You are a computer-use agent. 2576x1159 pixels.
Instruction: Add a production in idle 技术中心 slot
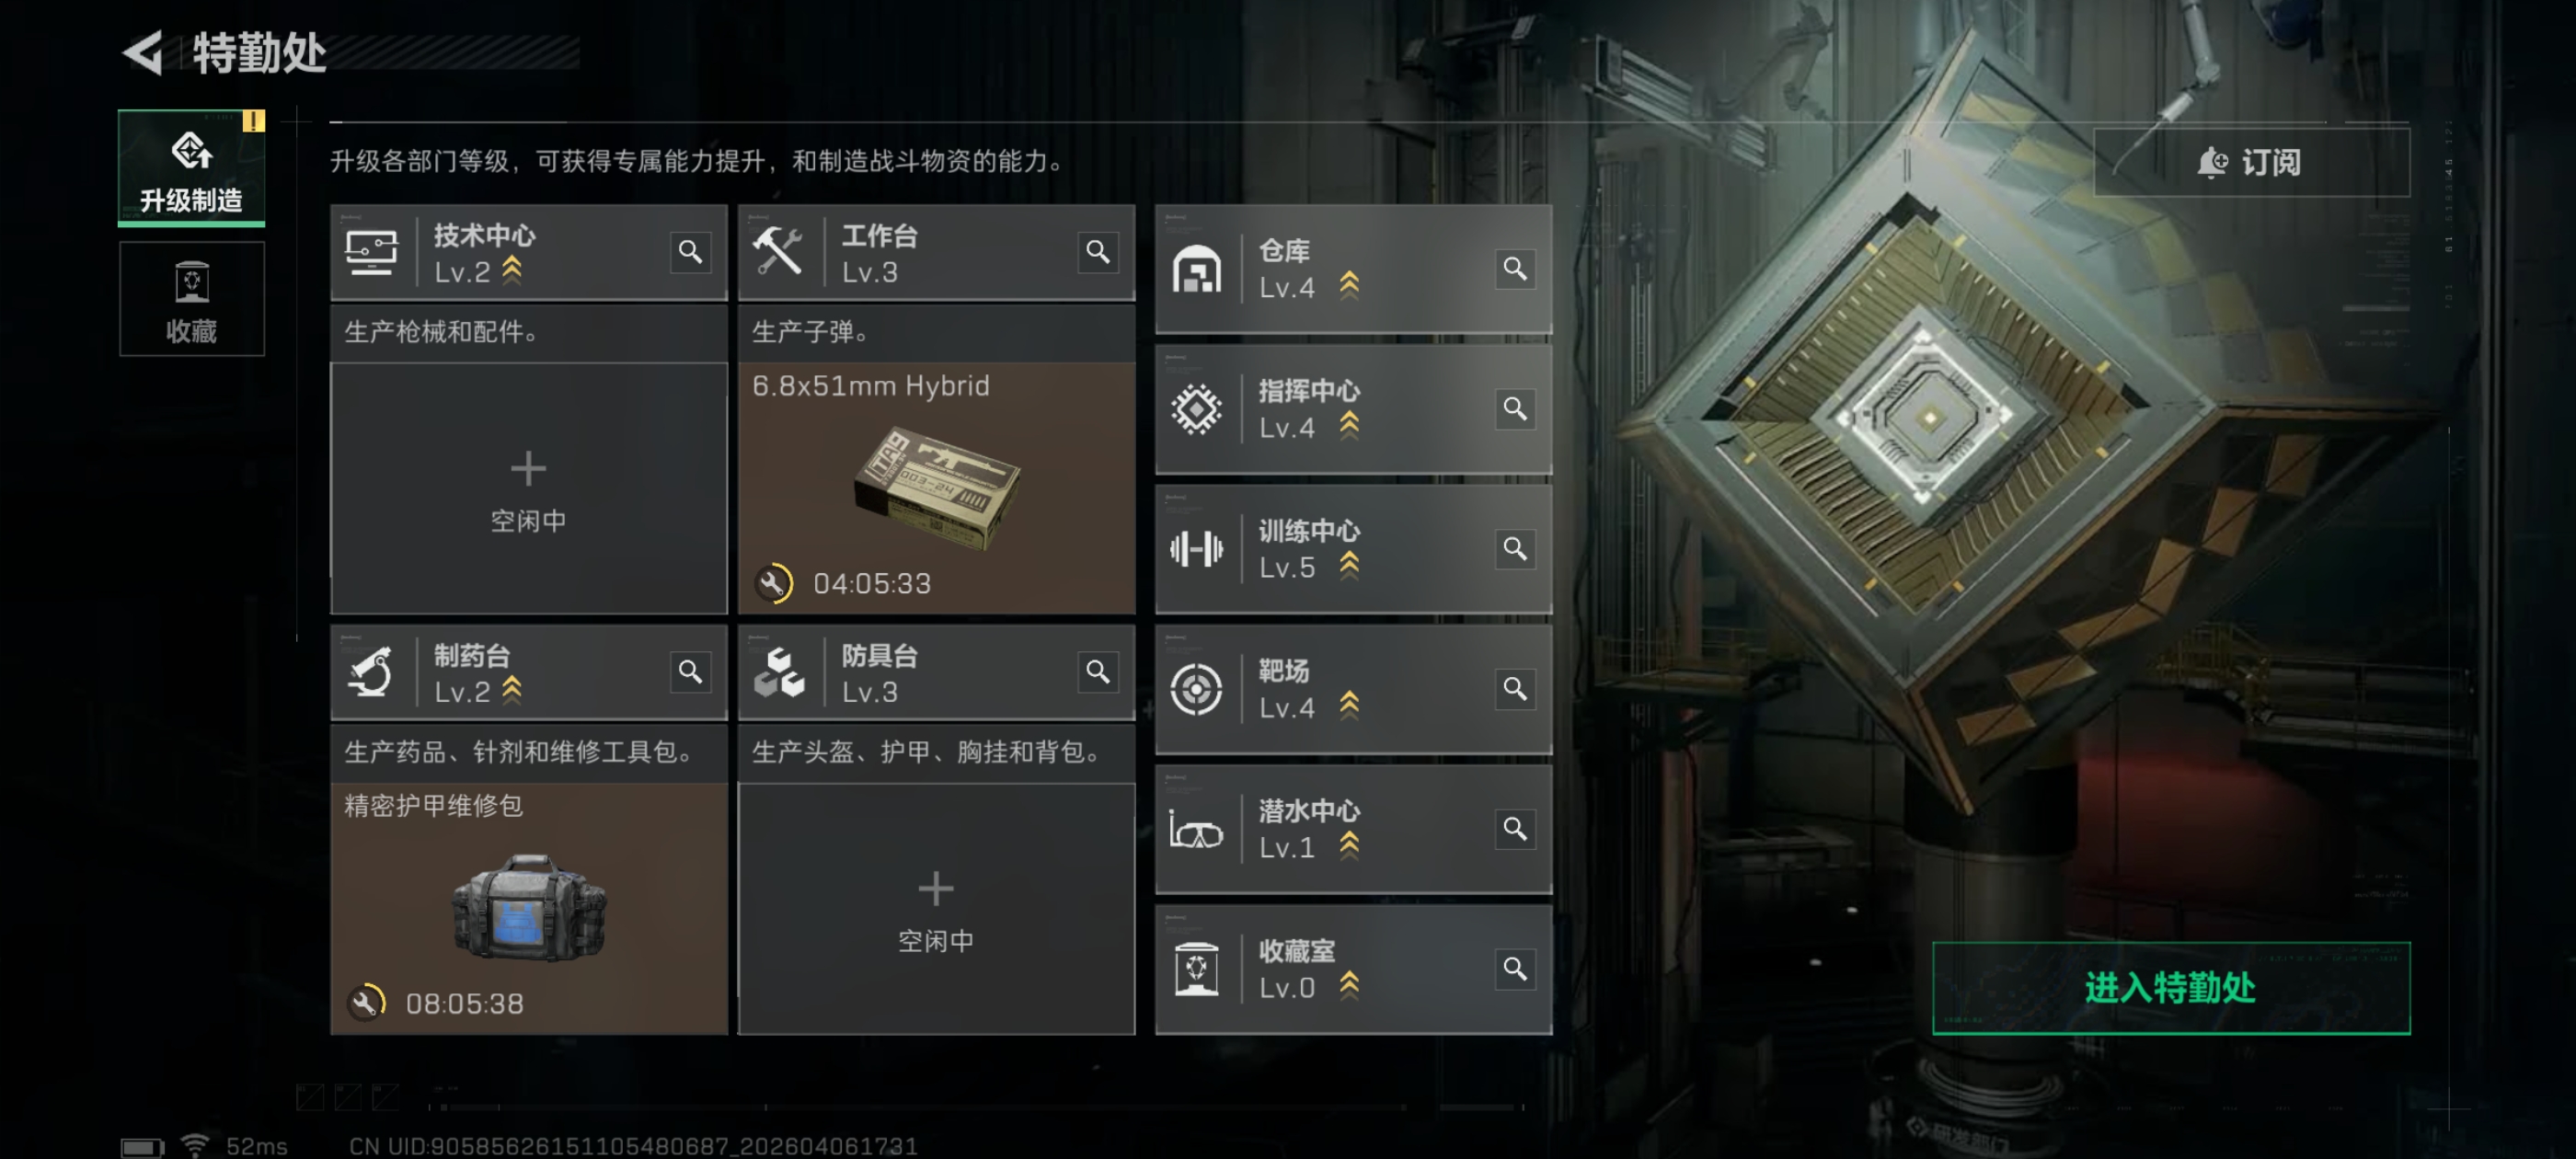528,489
